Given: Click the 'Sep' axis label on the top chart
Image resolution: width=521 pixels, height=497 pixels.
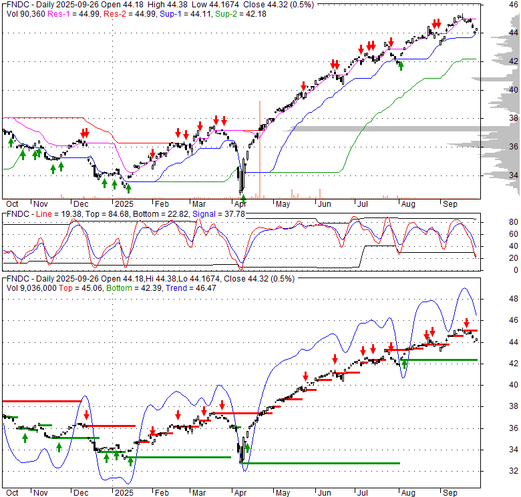Looking at the screenshot, I should (450, 204).
